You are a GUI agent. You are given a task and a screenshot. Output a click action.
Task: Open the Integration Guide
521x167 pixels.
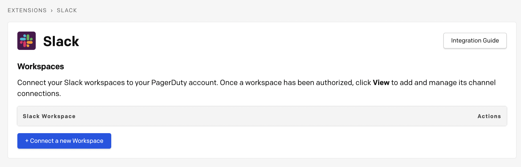[475, 40]
